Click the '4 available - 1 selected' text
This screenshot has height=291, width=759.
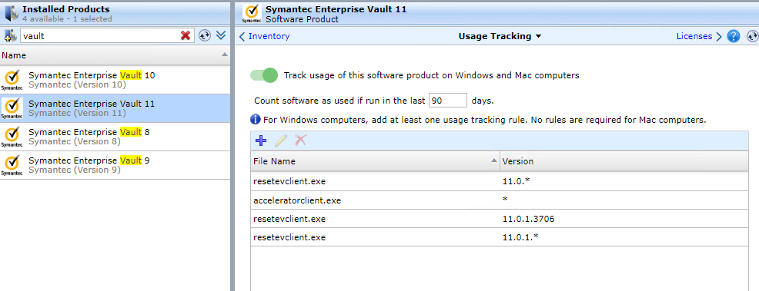pos(67,19)
